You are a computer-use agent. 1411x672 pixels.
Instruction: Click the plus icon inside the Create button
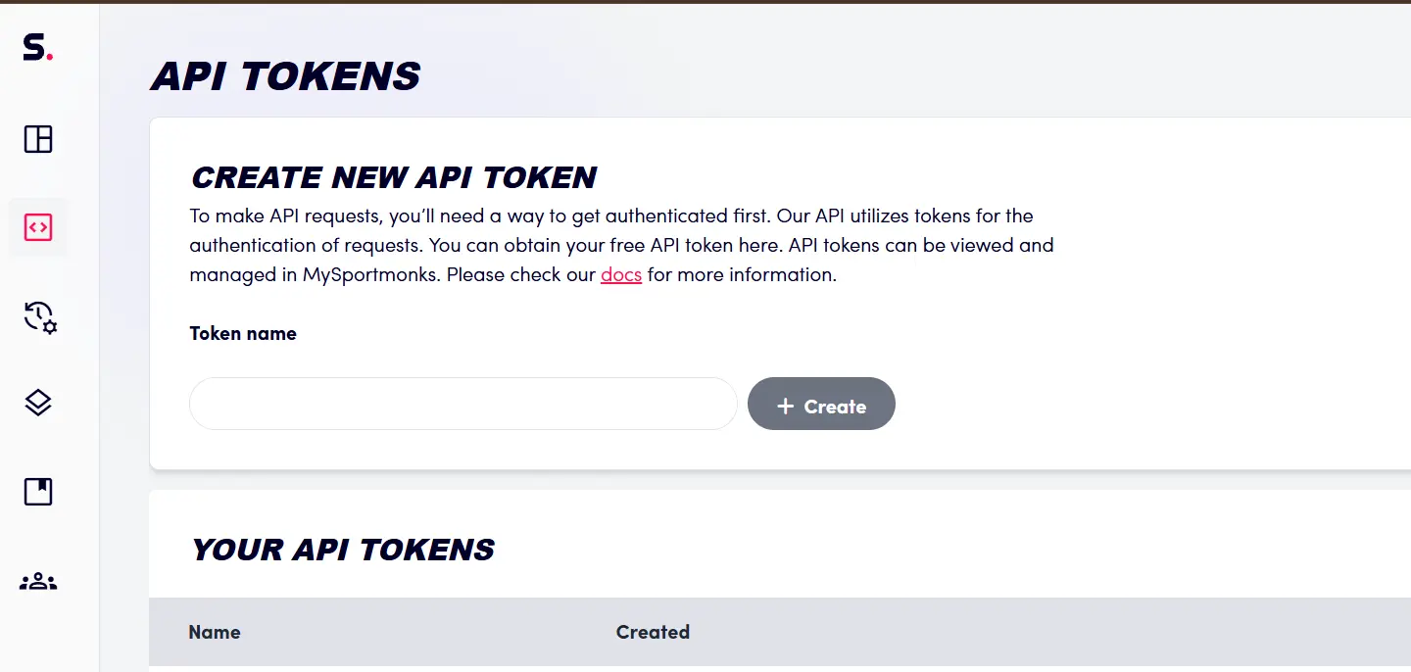coord(785,405)
